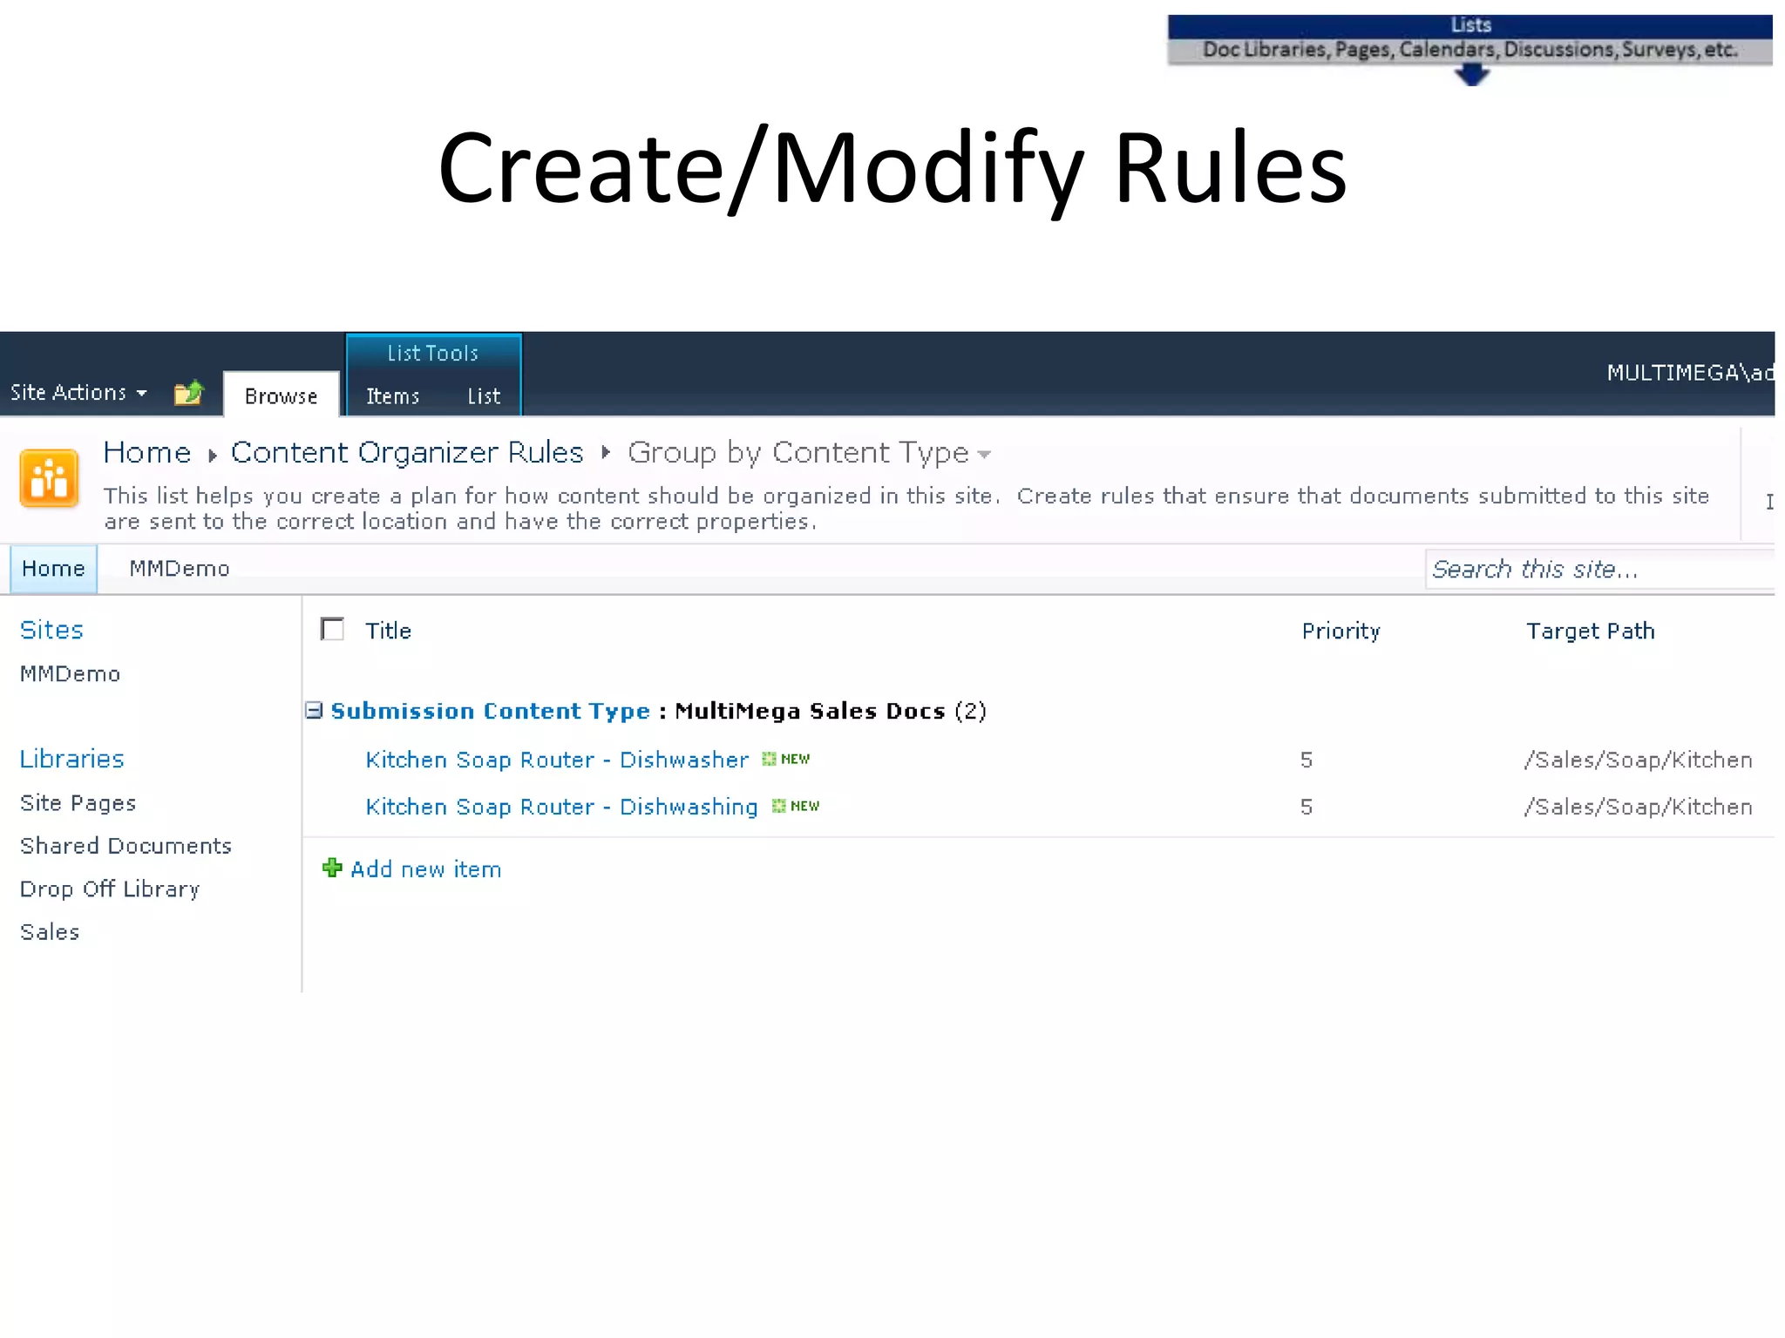
Task: Open MMDemo site in sidebar
Action: tap(71, 674)
